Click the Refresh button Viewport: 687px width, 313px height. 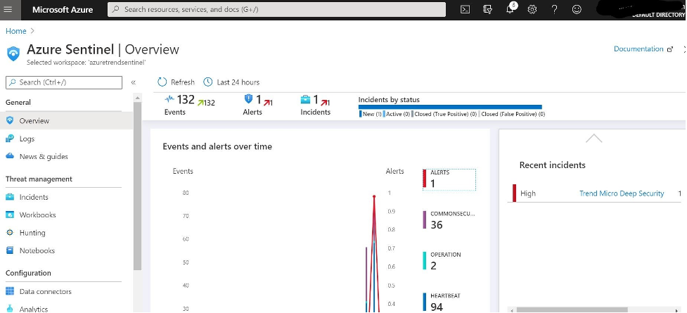tap(176, 82)
